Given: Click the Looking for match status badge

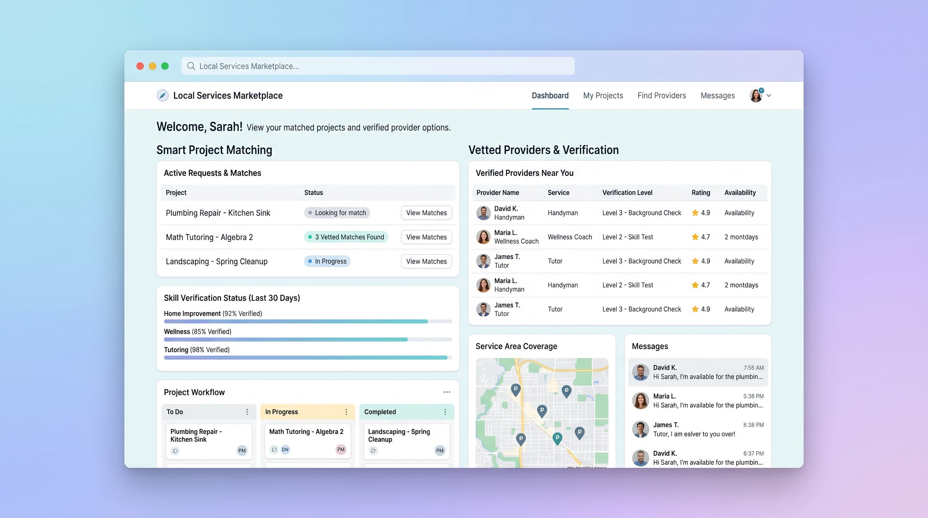Looking at the screenshot, I should 337,213.
